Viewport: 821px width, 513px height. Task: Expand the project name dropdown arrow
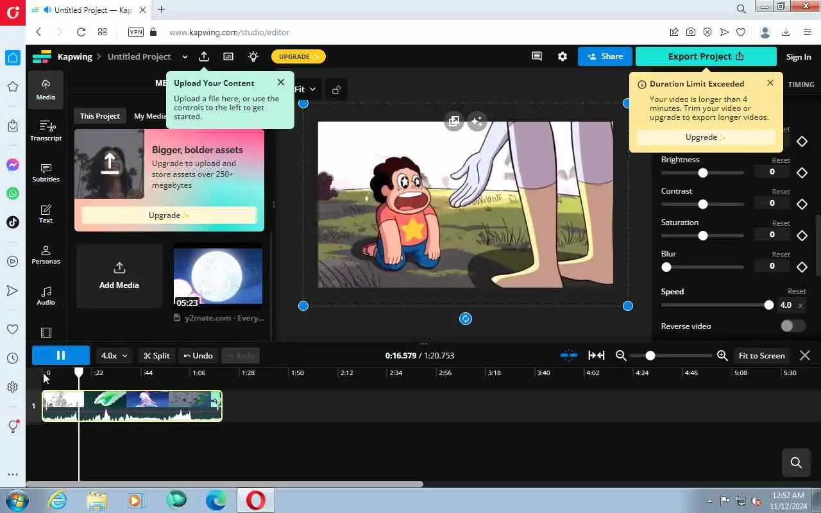(185, 56)
